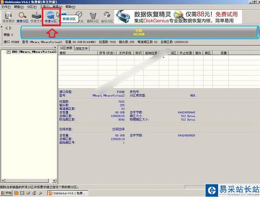Open the 开始 Start menu
This screenshot has height=197, width=260.
[x=6, y=193]
